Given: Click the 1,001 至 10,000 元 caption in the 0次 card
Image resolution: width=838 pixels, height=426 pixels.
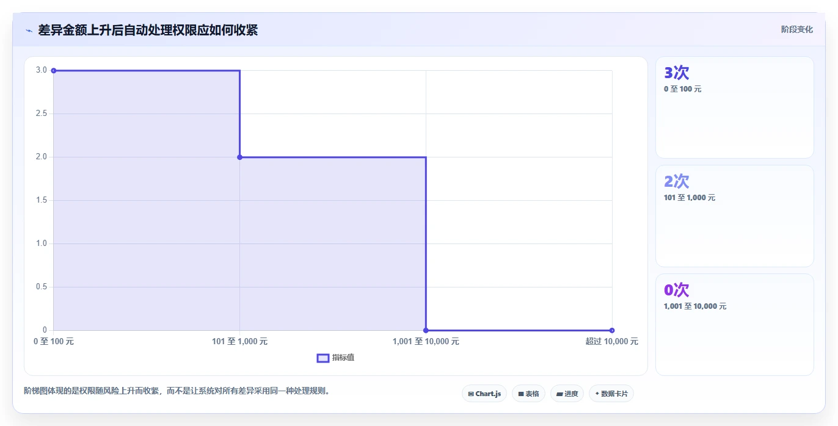Looking at the screenshot, I should click(695, 306).
